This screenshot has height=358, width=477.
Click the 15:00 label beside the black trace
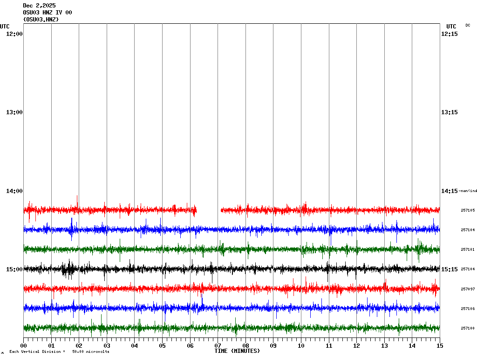[x=14, y=269]
